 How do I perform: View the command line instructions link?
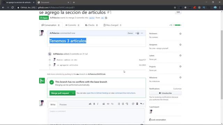pyautogui.click(x=125, y=93)
